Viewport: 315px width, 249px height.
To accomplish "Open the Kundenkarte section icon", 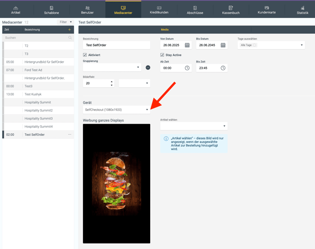I will tap(266, 8).
